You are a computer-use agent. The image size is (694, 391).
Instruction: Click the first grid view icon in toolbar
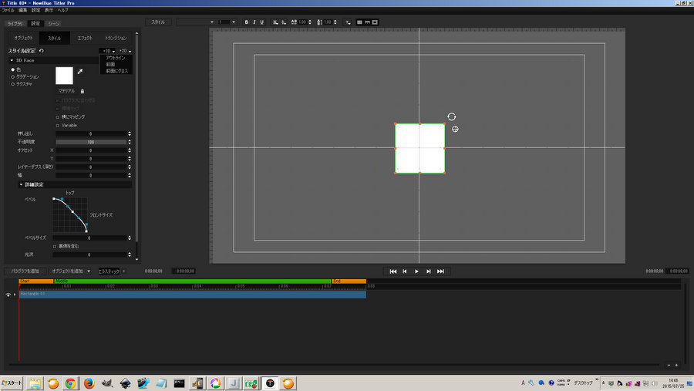tap(359, 22)
